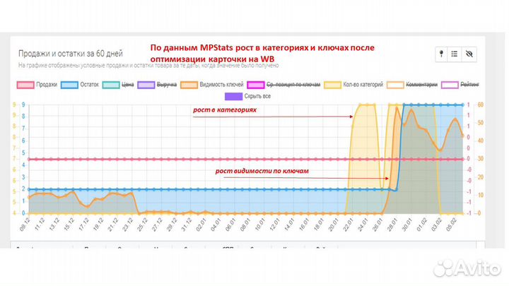
Task: Click the 30 value on right axis
Action: pyautogui.click(x=481, y=159)
